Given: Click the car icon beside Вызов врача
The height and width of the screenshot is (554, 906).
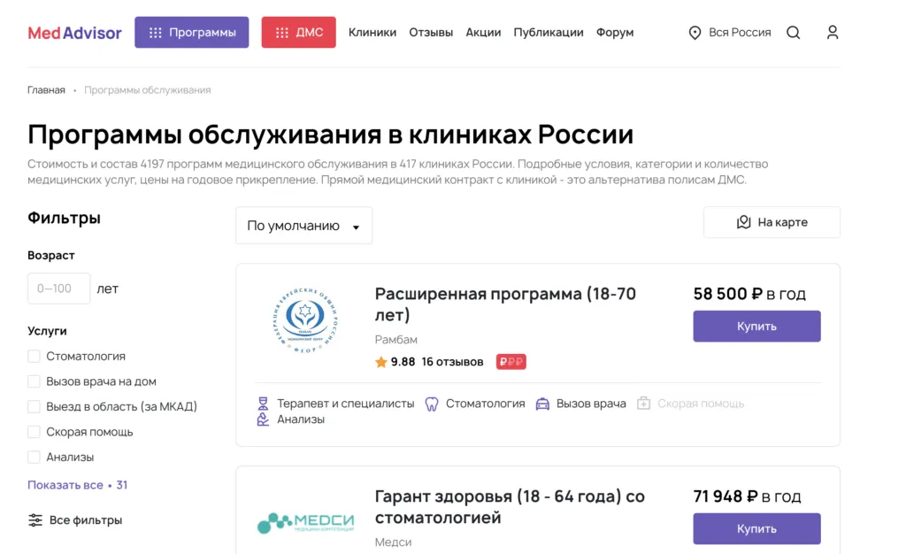Looking at the screenshot, I should (543, 404).
